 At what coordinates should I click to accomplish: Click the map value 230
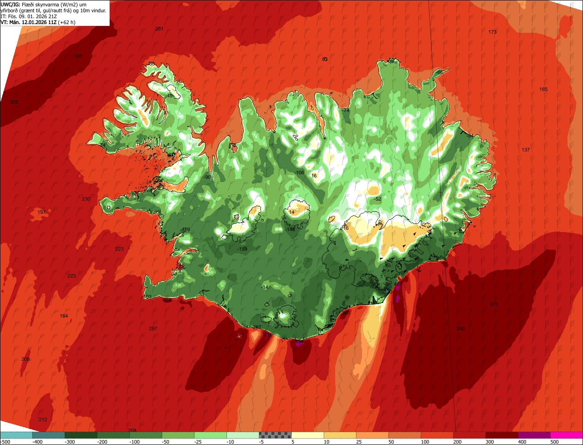pos(86,199)
